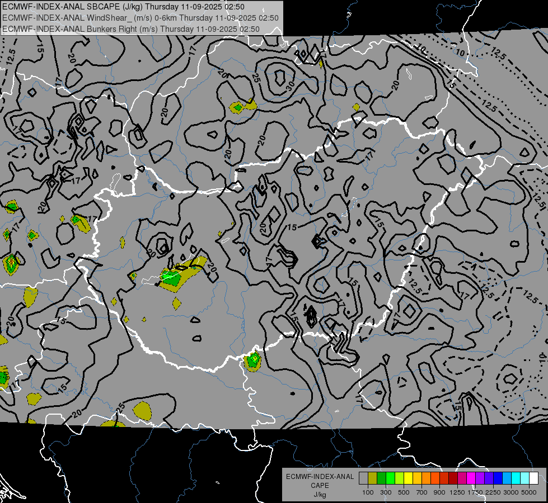Viewport: 548px width, 503px height.
Task: Click the orange swatch after 700
Action: pyautogui.click(x=427, y=478)
